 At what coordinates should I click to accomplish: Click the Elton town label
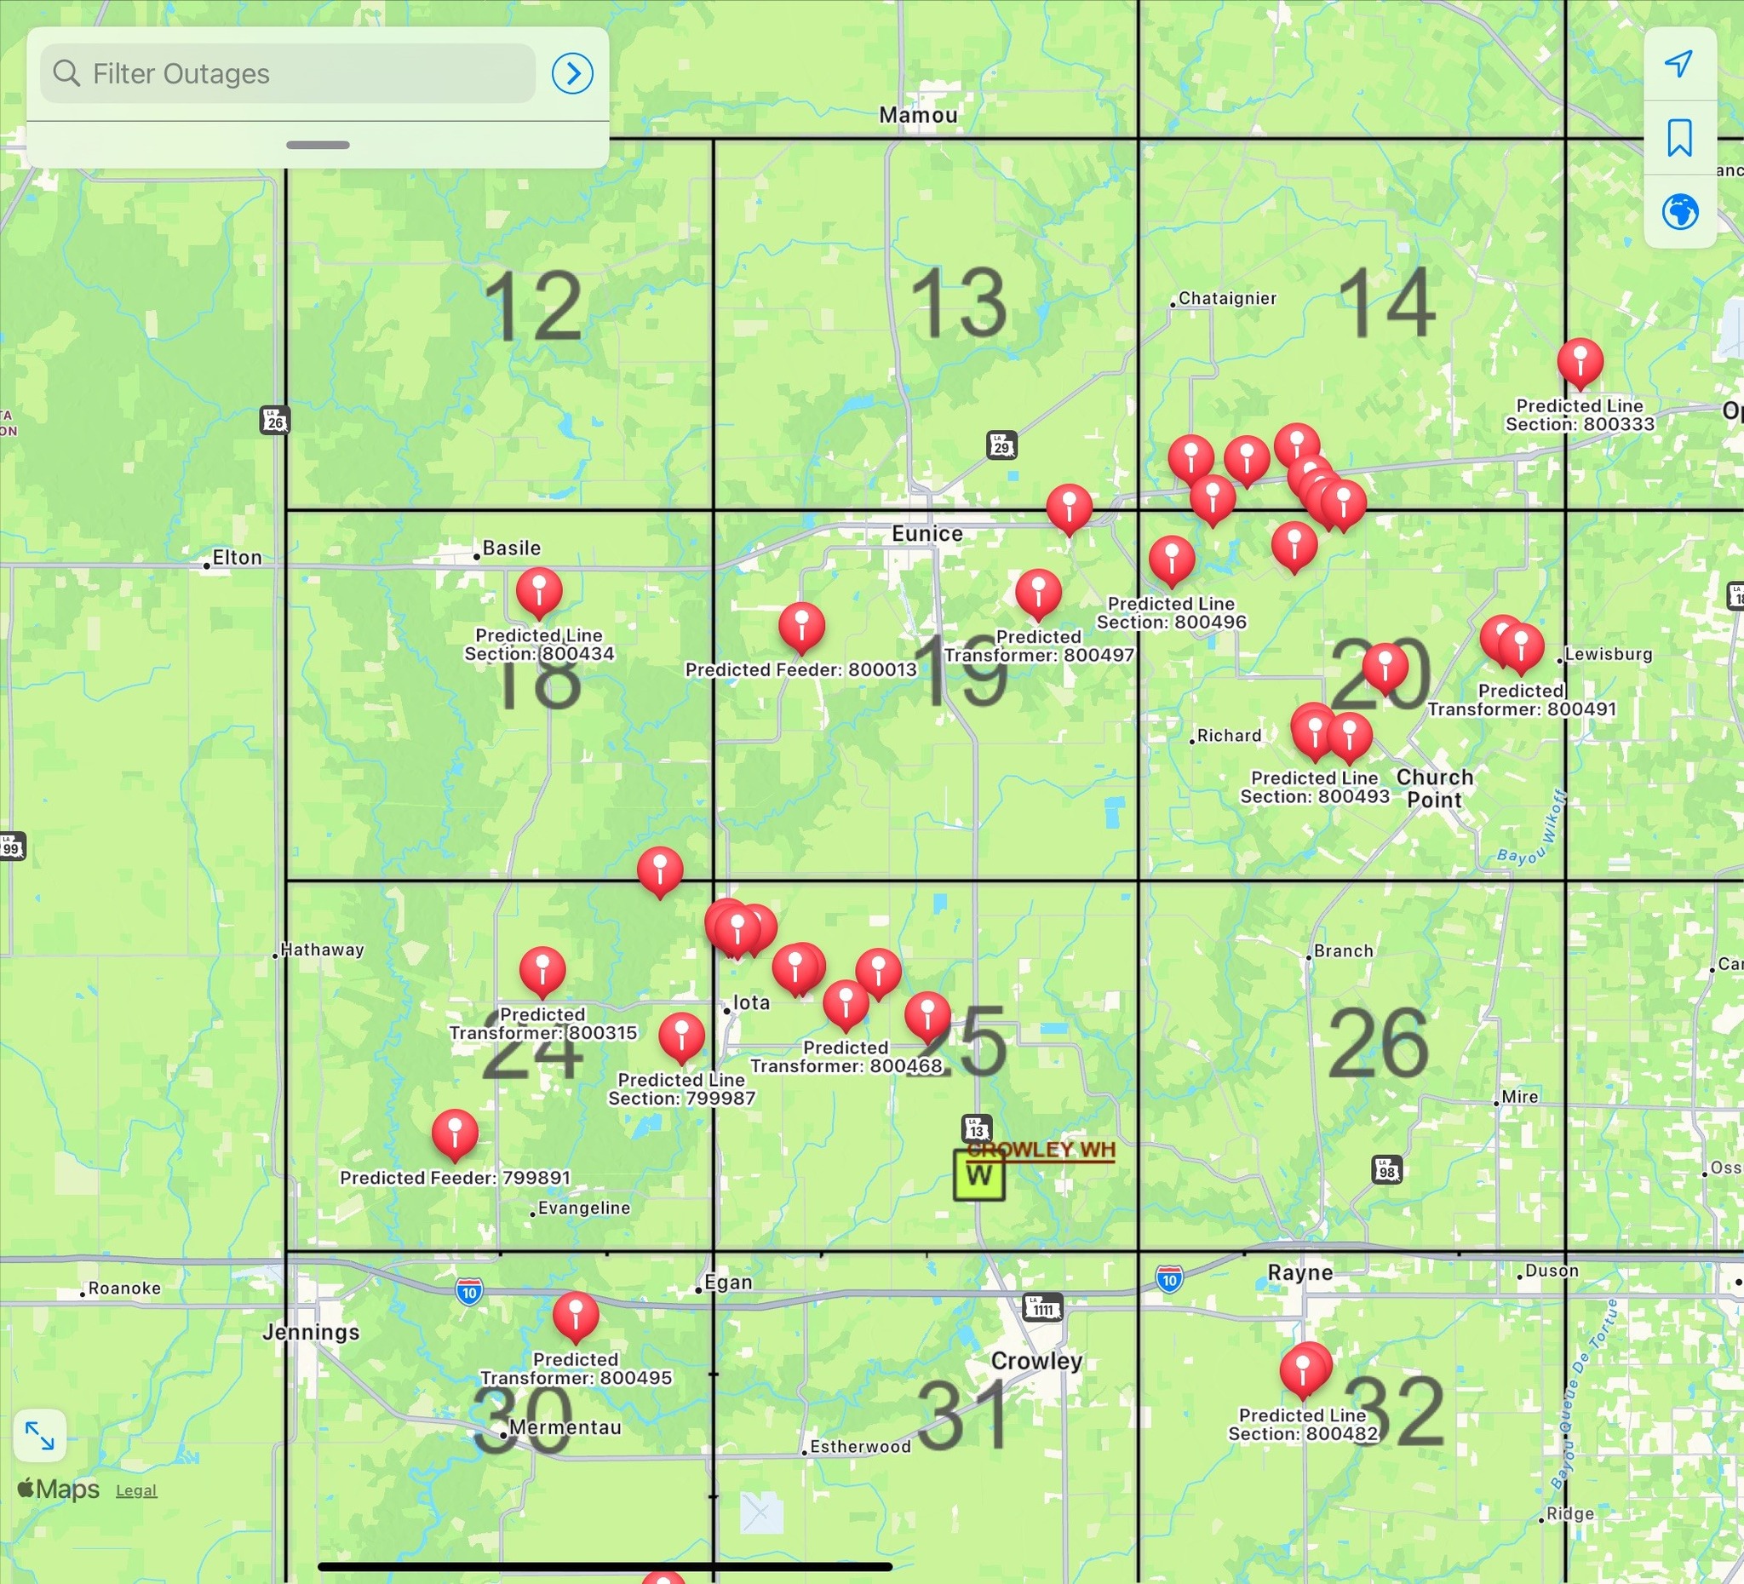pos(237,558)
